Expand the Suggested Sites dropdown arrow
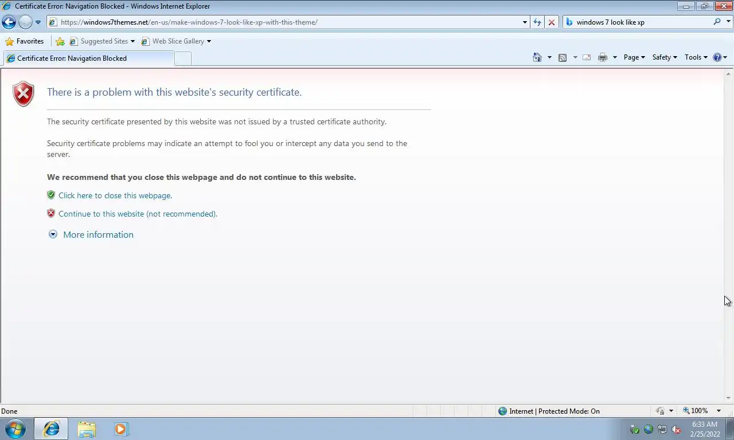This screenshot has height=440, width=734. click(x=132, y=41)
